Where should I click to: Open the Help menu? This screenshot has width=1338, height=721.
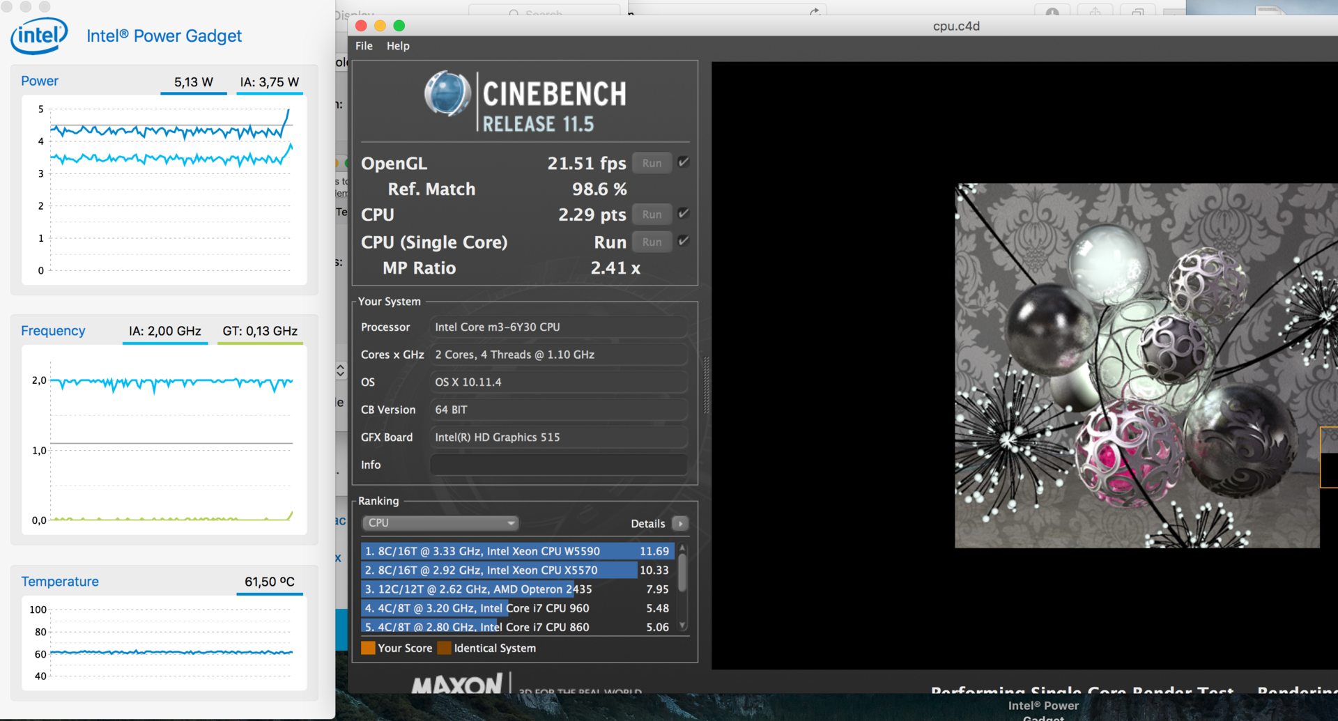pos(398,46)
